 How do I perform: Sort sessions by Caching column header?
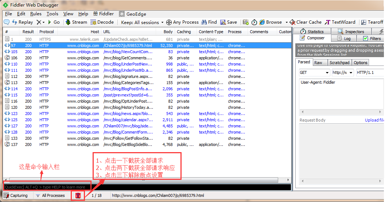pos(185,32)
